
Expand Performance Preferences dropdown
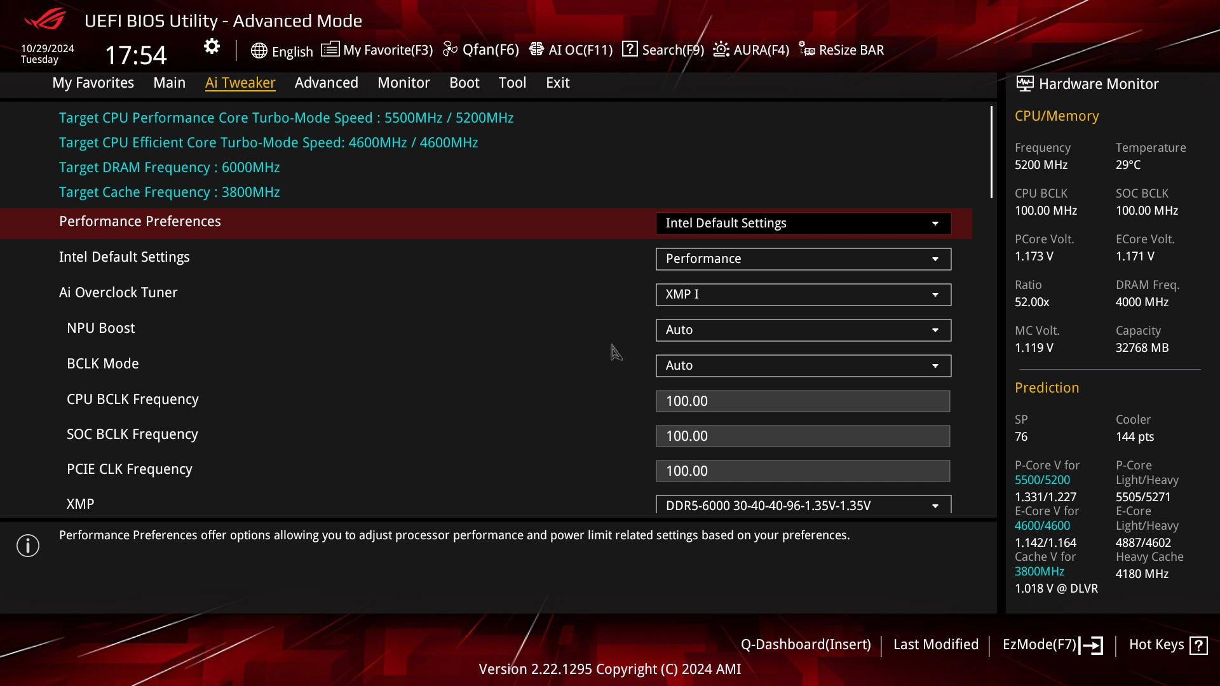click(936, 223)
